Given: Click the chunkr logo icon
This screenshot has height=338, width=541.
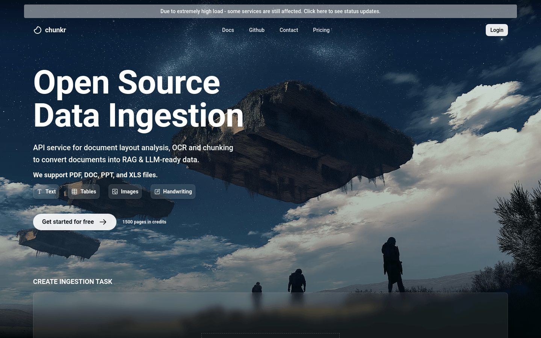Looking at the screenshot, I should pyautogui.click(x=38, y=30).
